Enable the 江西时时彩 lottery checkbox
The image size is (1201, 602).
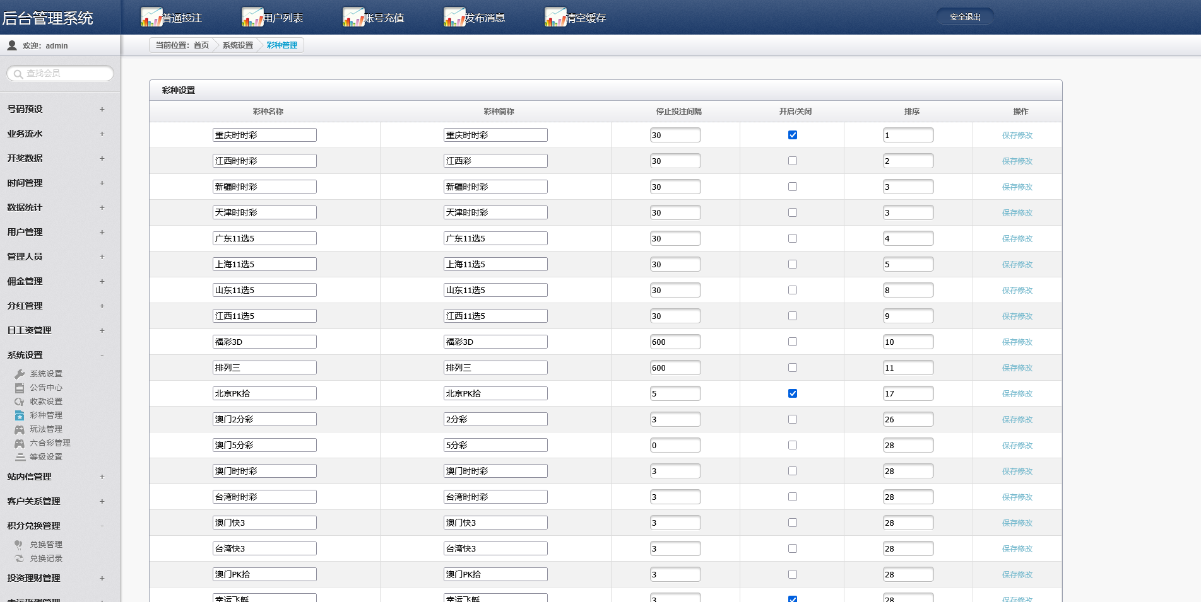[x=793, y=161]
